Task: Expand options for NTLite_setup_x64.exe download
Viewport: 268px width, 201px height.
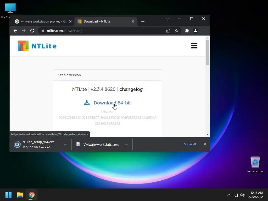Action: [x=65, y=144]
